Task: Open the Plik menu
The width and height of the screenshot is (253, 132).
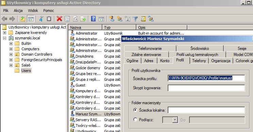Action: [x=6, y=11]
